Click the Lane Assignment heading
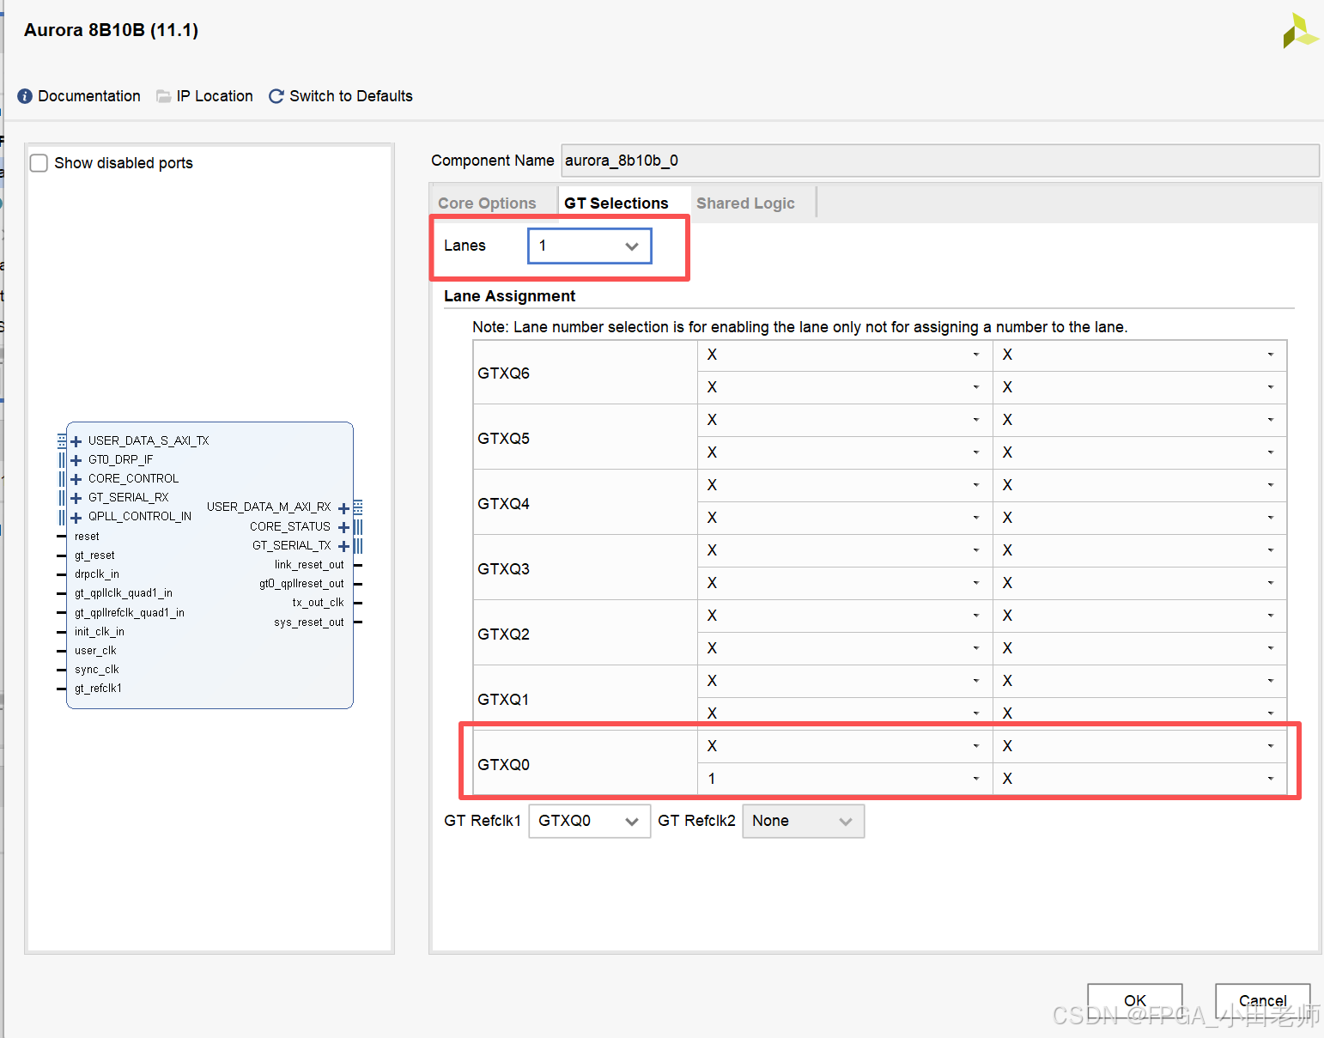Viewport: 1324px width, 1038px height. pyautogui.click(x=510, y=296)
